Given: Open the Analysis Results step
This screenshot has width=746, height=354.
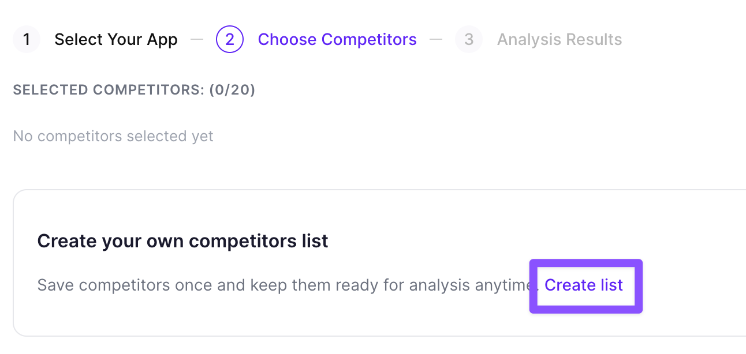Looking at the screenshot, I should coord(558,39).
